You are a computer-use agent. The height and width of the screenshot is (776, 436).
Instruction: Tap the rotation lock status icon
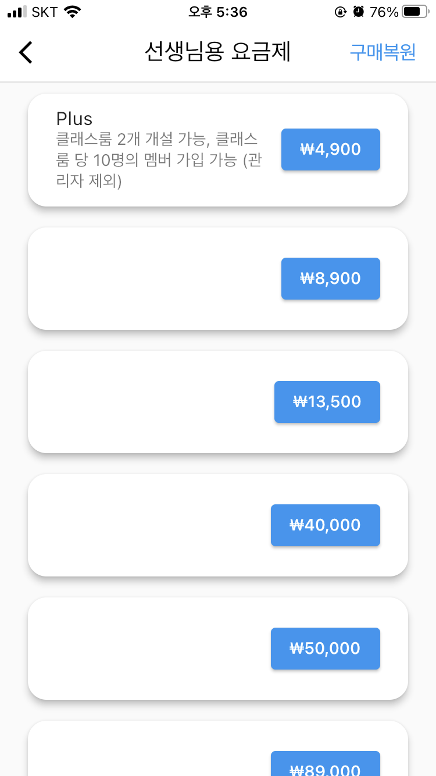(341, 12)
